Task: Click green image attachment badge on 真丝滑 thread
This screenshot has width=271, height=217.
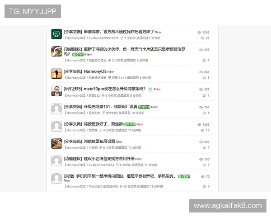Action: (x=130, y=124)
